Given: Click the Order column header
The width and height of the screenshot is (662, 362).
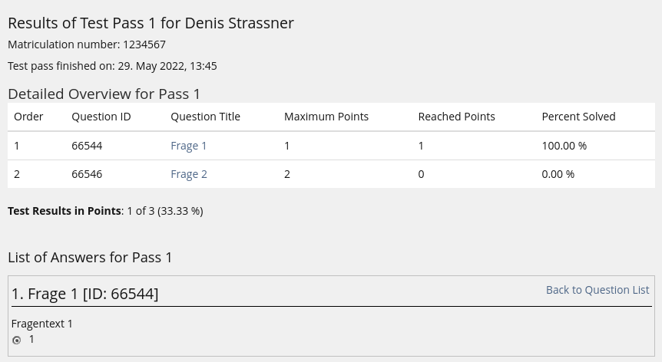Looking at the screenshot, I should pyautogui.click(x=28, y=117).
